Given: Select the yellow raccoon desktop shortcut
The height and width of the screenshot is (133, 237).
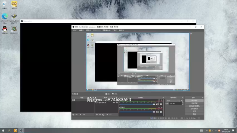Looking at the screenshot, I should [14, 5].
